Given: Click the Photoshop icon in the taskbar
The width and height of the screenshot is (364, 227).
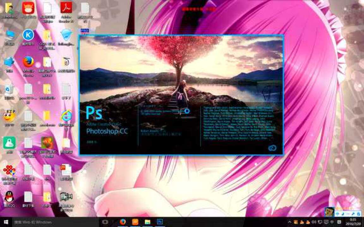Looking at the screenshot, I should (160, 222).
